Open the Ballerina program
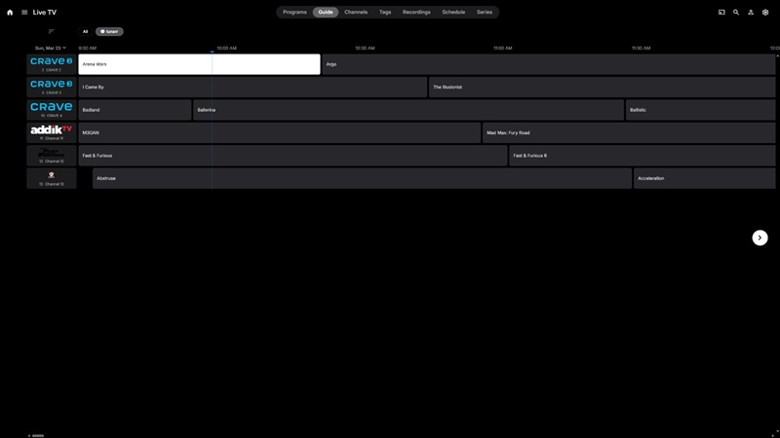 tap(409, 110)
